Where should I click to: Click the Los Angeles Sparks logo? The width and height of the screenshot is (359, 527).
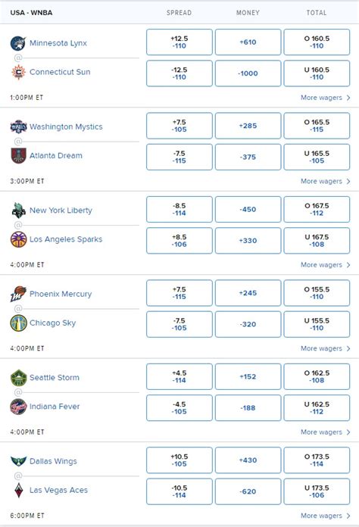point(18,239)
